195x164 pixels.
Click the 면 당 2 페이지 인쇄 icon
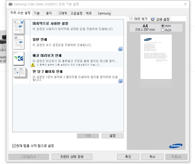(20, 73)
